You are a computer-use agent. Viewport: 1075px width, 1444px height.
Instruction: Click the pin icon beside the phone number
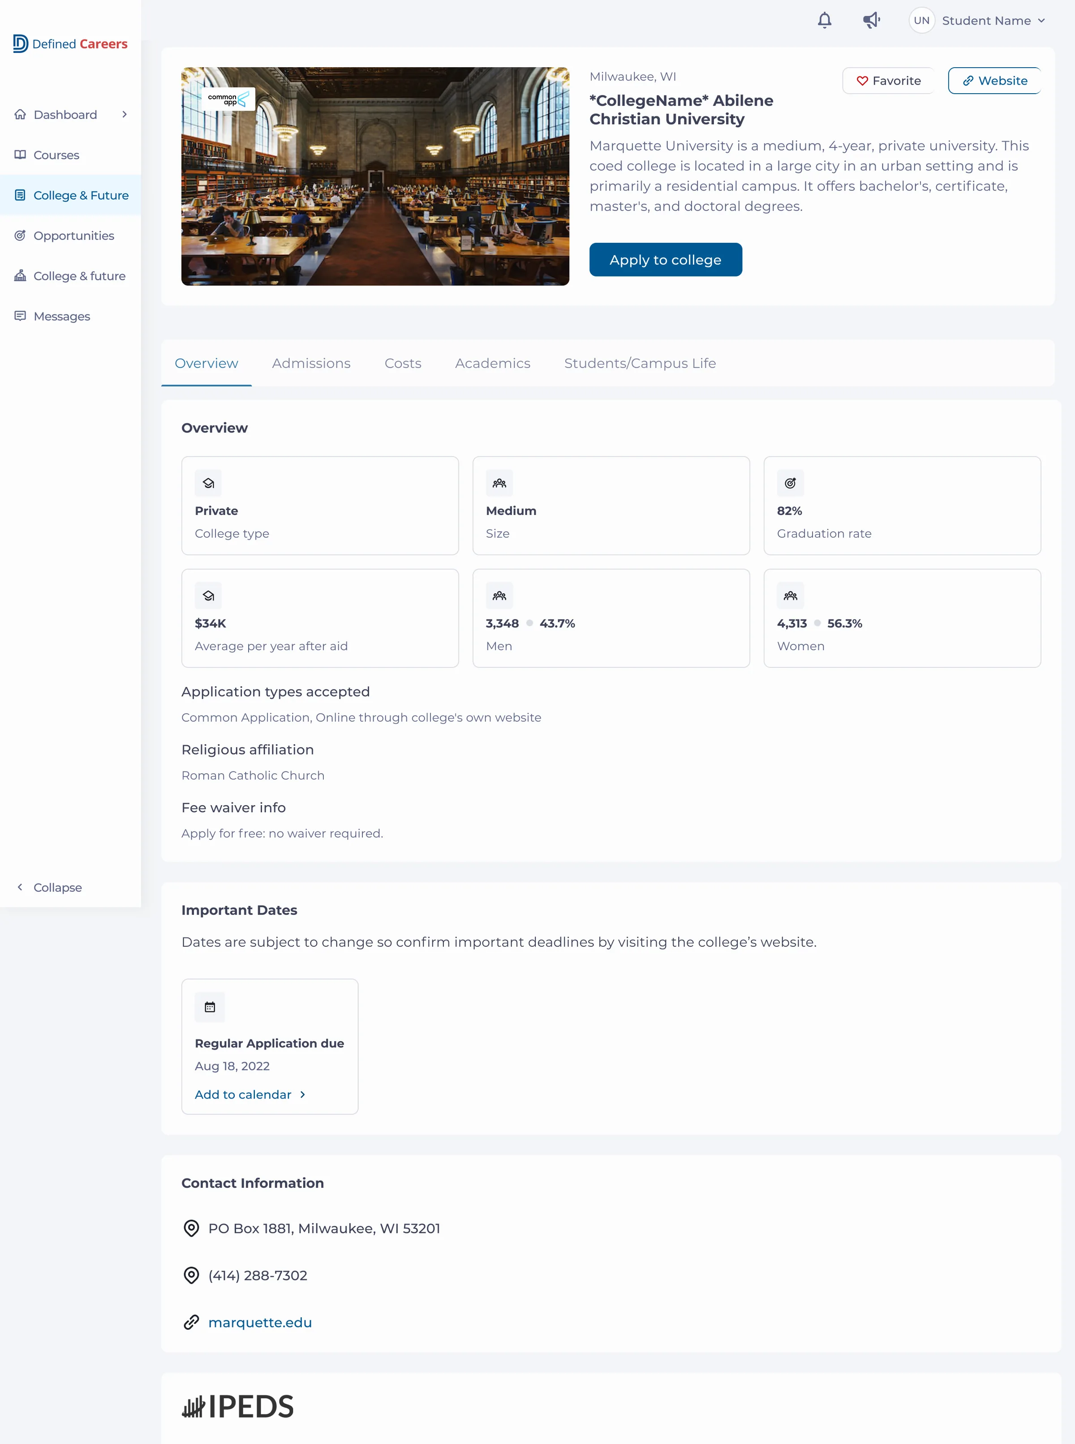coord(191,1276)
